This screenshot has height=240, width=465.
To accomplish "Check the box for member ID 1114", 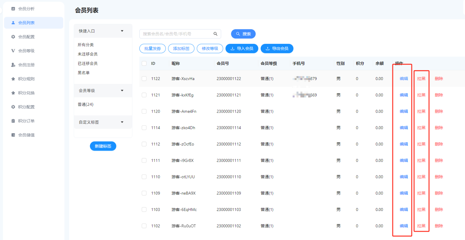I will tap(144, 128).
